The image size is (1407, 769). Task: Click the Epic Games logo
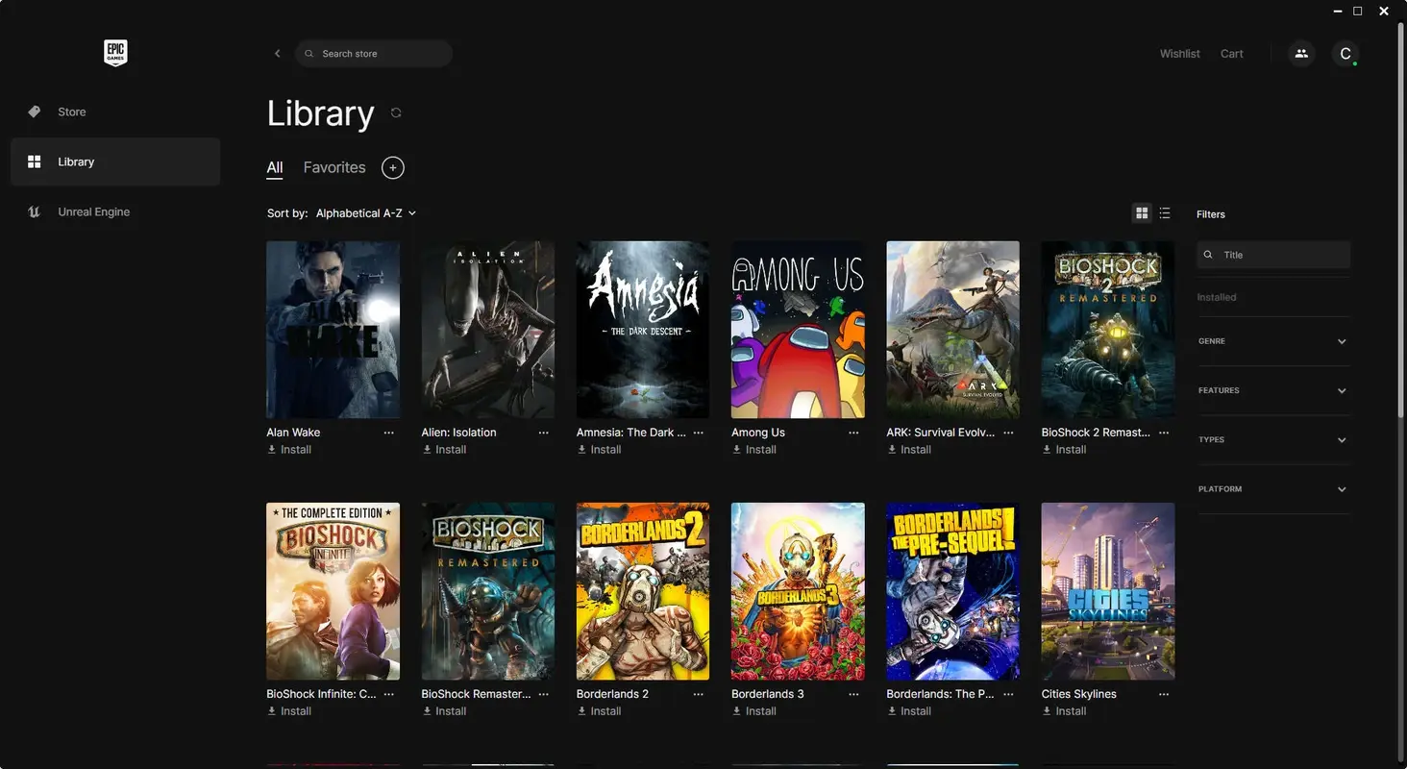pos(114,53)
